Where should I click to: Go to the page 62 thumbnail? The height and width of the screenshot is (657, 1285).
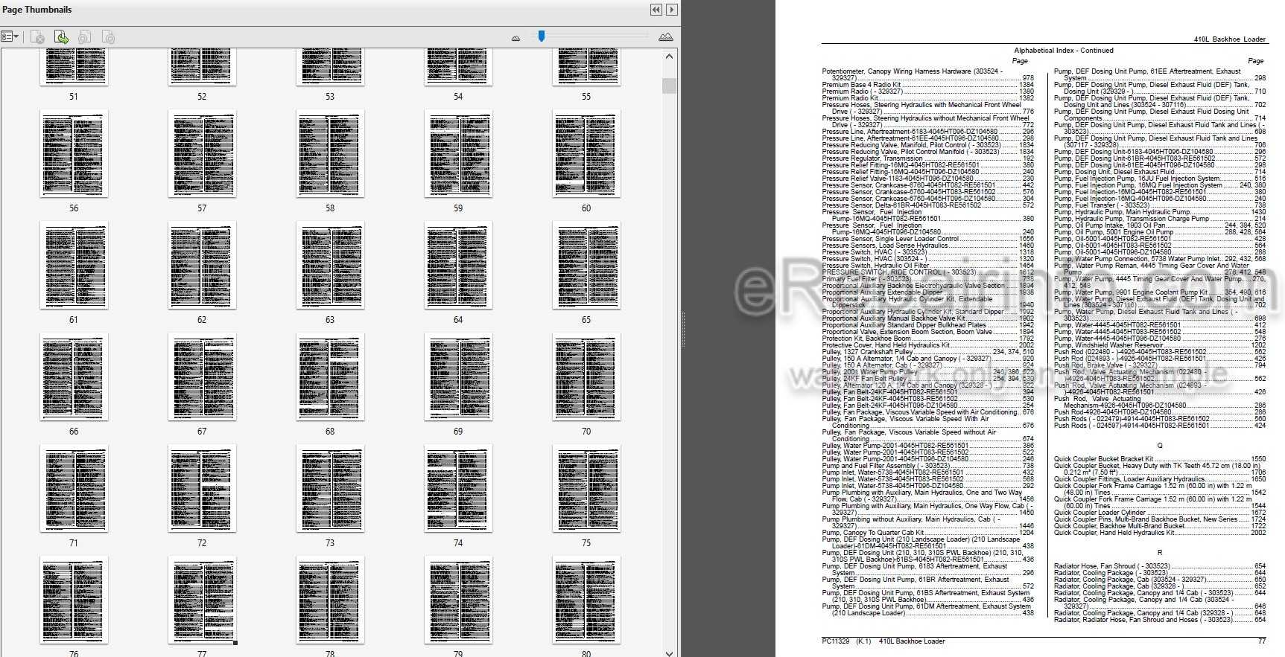202,266
